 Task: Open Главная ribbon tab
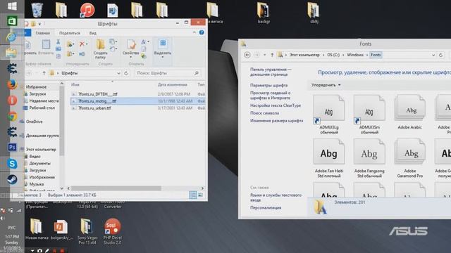43,33
